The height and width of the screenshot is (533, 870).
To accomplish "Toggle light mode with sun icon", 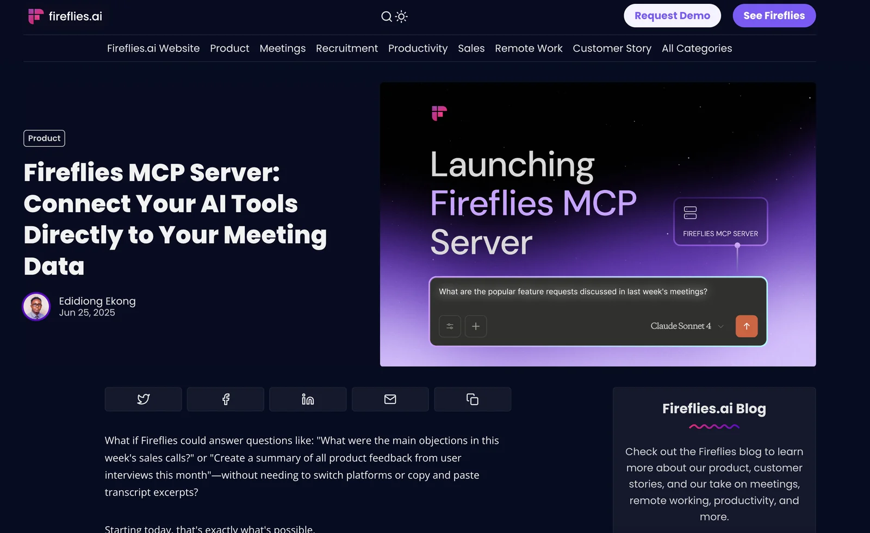I will (x=401, y=16).
